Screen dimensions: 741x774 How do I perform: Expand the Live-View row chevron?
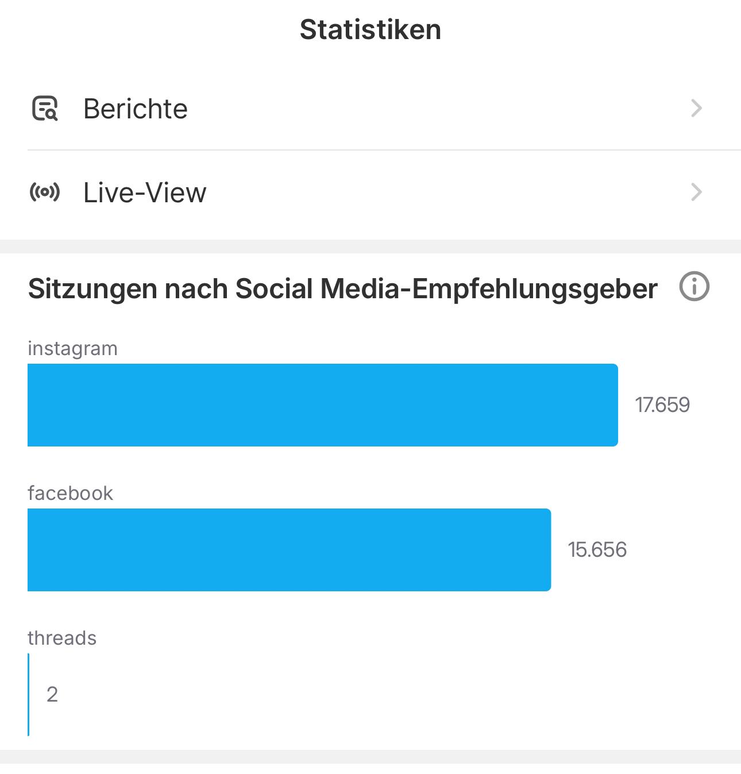[696, 192]
